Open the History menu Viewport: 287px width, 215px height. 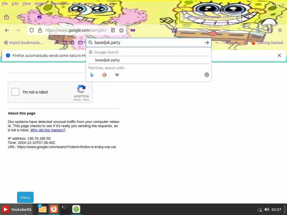tap(41, 3)
